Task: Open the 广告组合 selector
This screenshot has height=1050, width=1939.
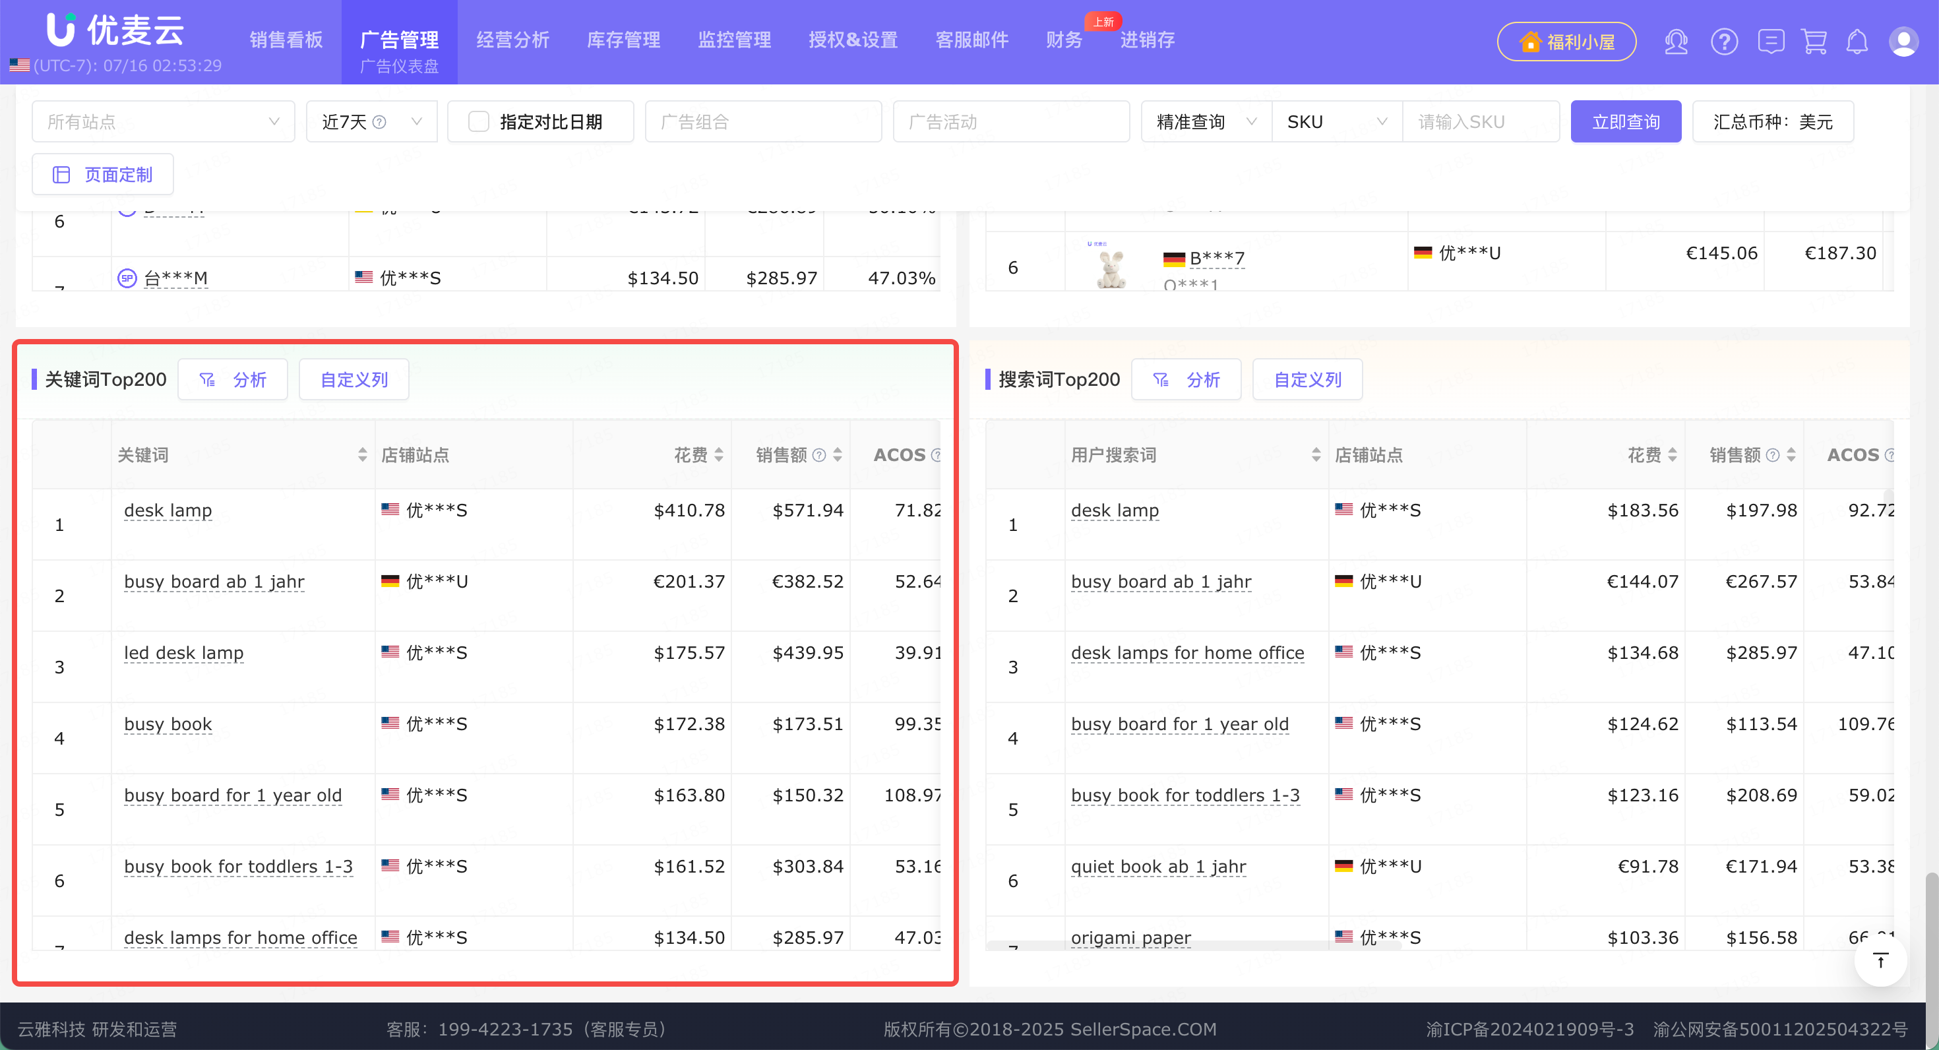Action: tap(763, 121)
